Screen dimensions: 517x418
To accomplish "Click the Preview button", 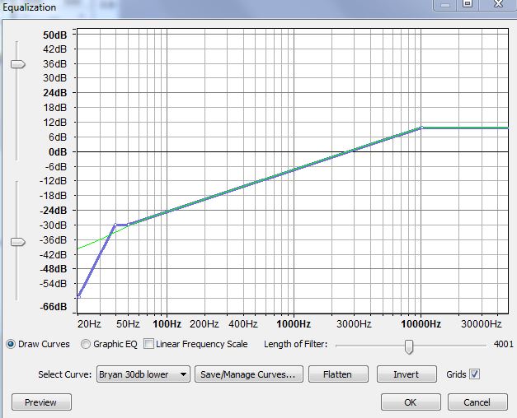I will coord(41,402).
